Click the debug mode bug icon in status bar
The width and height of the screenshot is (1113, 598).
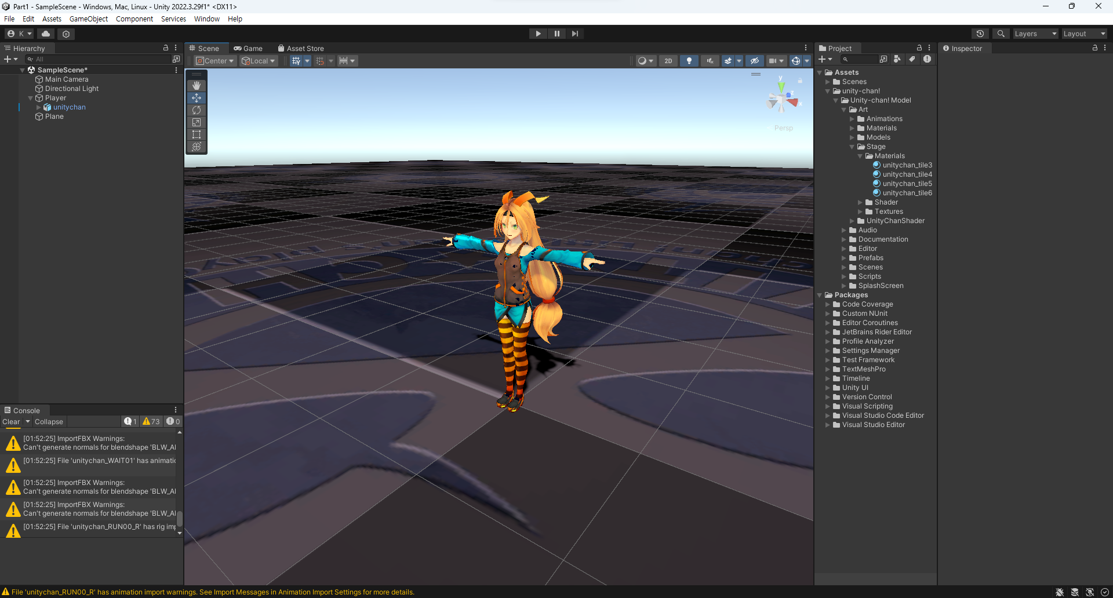(1060, 592)
